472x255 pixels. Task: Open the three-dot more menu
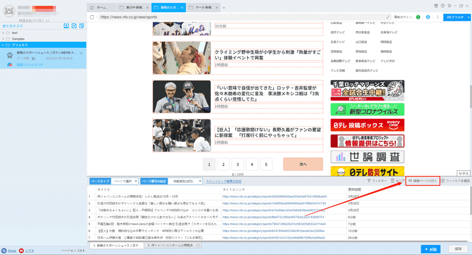pyautogui.click(x=438, y=17)
